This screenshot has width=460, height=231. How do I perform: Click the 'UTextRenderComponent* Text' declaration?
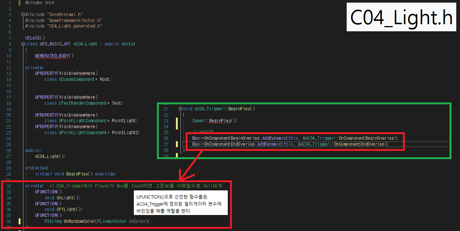tap(91, 103)
